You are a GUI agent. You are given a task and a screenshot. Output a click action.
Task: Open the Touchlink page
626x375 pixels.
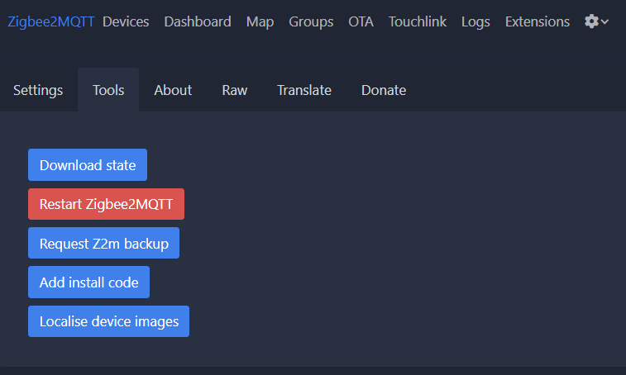pos(418,21)
